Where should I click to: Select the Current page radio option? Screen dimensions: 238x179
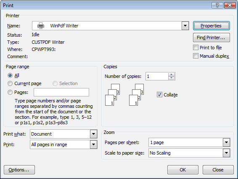coord(10,83)
